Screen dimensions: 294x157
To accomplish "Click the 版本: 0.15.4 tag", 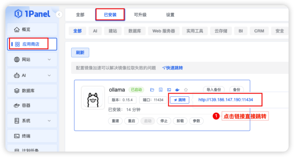I will (x=122, y=100).
